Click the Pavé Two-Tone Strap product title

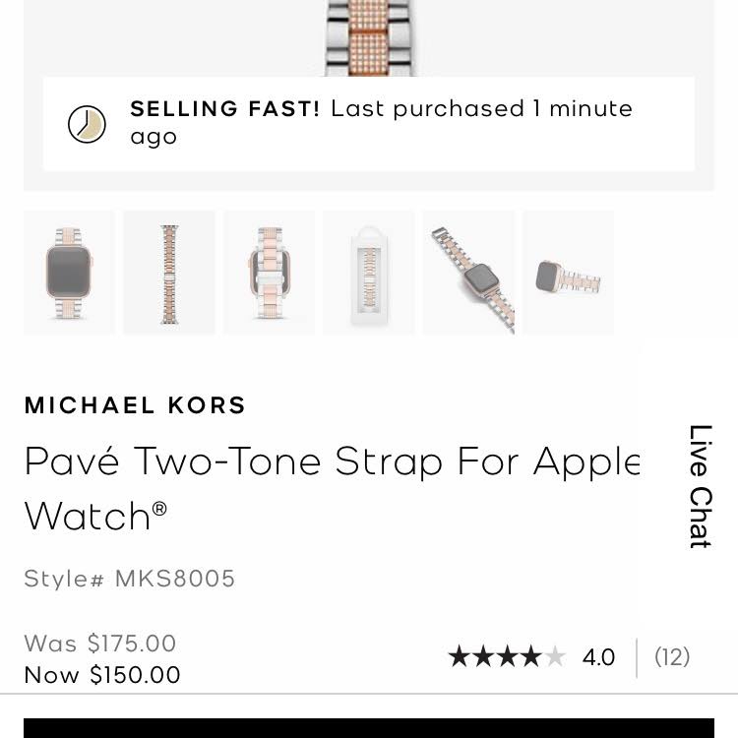pos(333,488)
